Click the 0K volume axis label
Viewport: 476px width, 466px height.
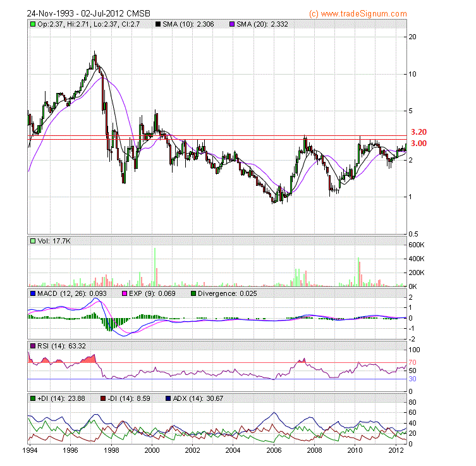pyautogui.click(x=413, y=286)
